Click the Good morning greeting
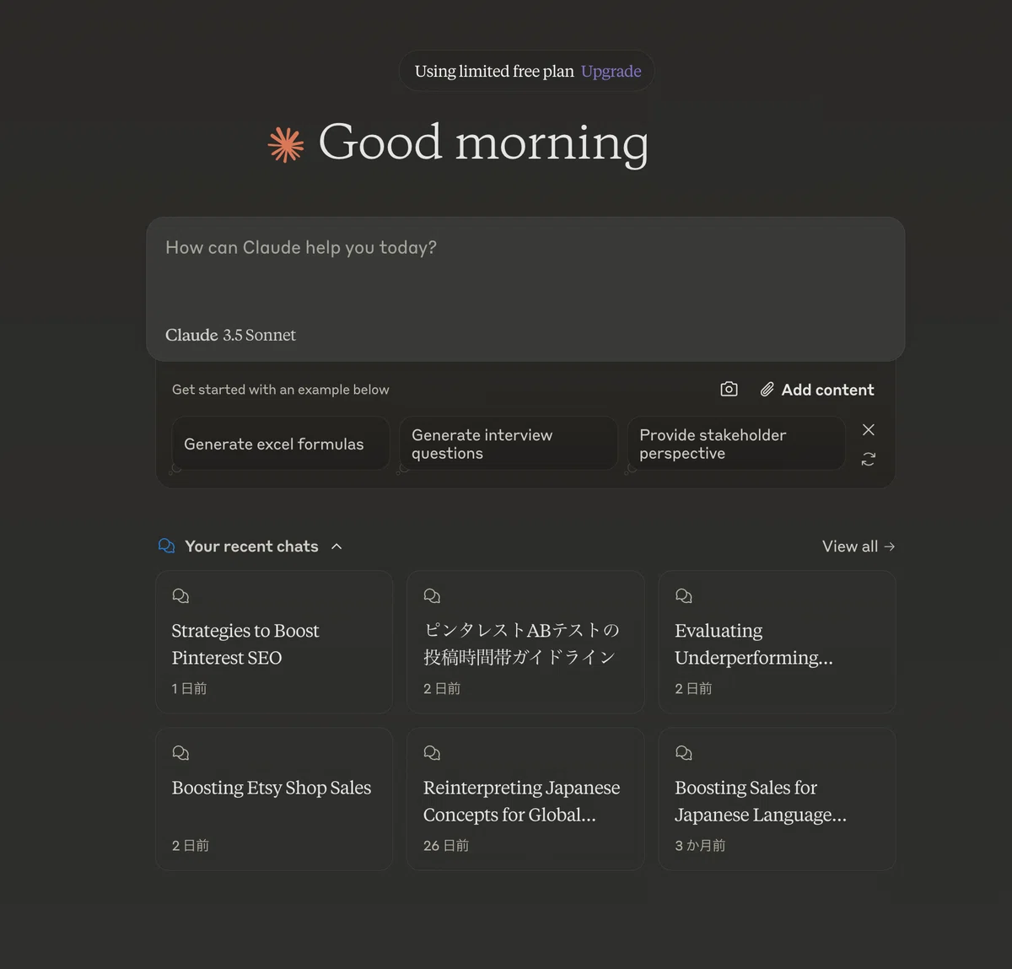This screenshot has width=1012, height=969. coord(483,143)
